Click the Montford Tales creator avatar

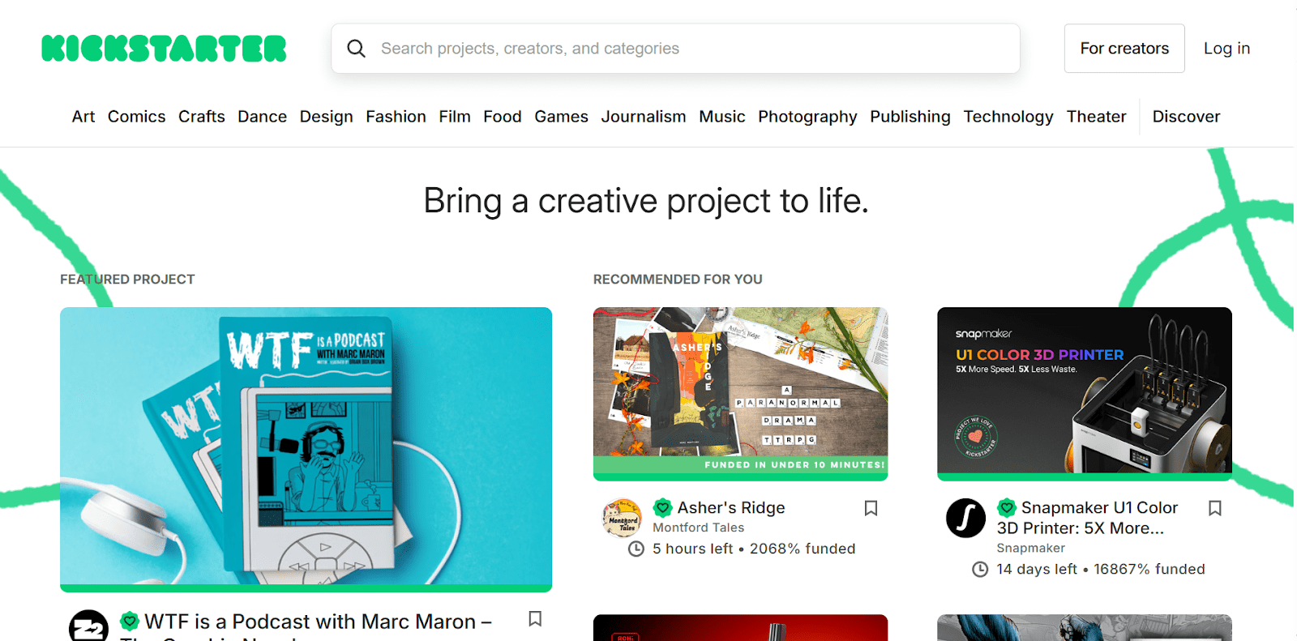tap(622, 518)
